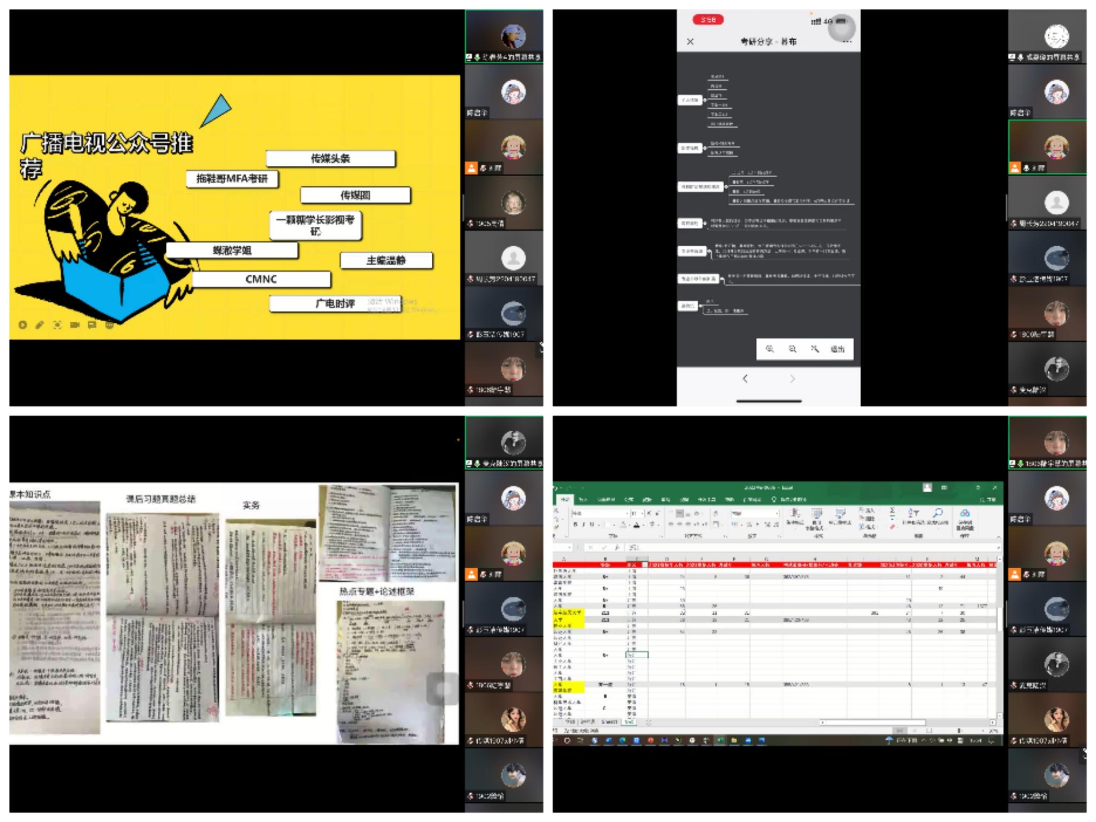Select the first ribbon tab in Excel
Screen dimensions: 1096x822
(x=565, y=499)
